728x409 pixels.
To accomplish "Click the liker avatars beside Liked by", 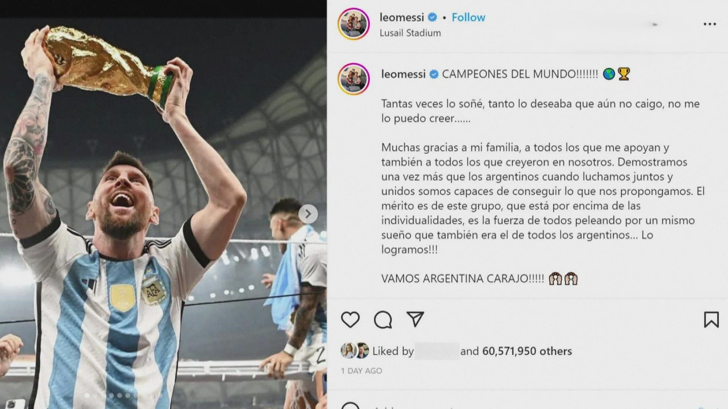I will pyautogui.click(x=355, y=351).
